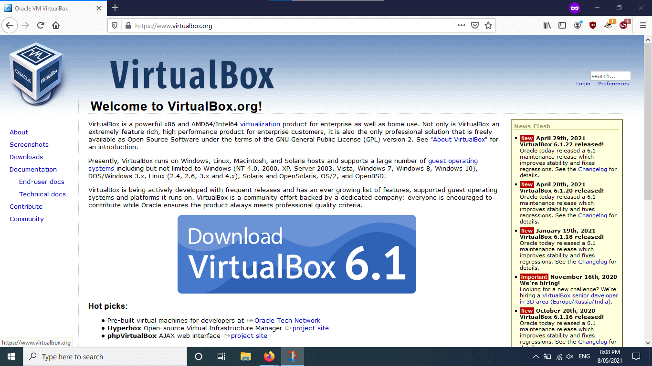Image resolution: width=652 pixels, height=366 pixels.
Task: Open Task View on the taskbar
Action: pyautogui.click(x=221, y=356)
